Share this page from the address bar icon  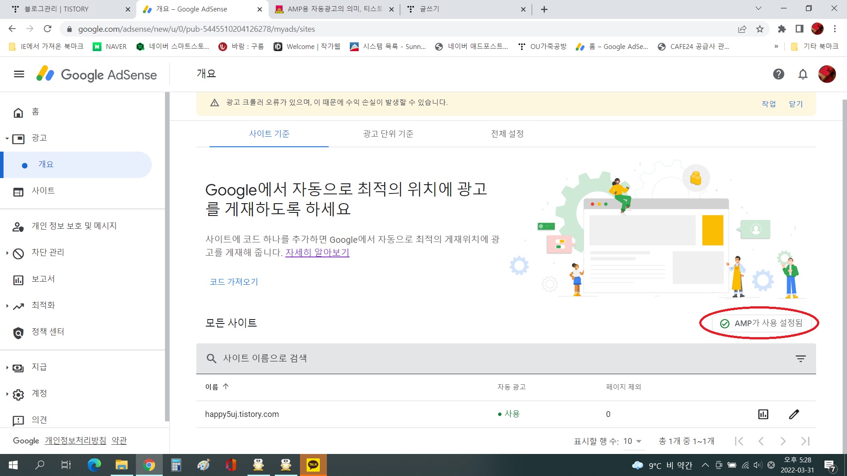(742, 29)
